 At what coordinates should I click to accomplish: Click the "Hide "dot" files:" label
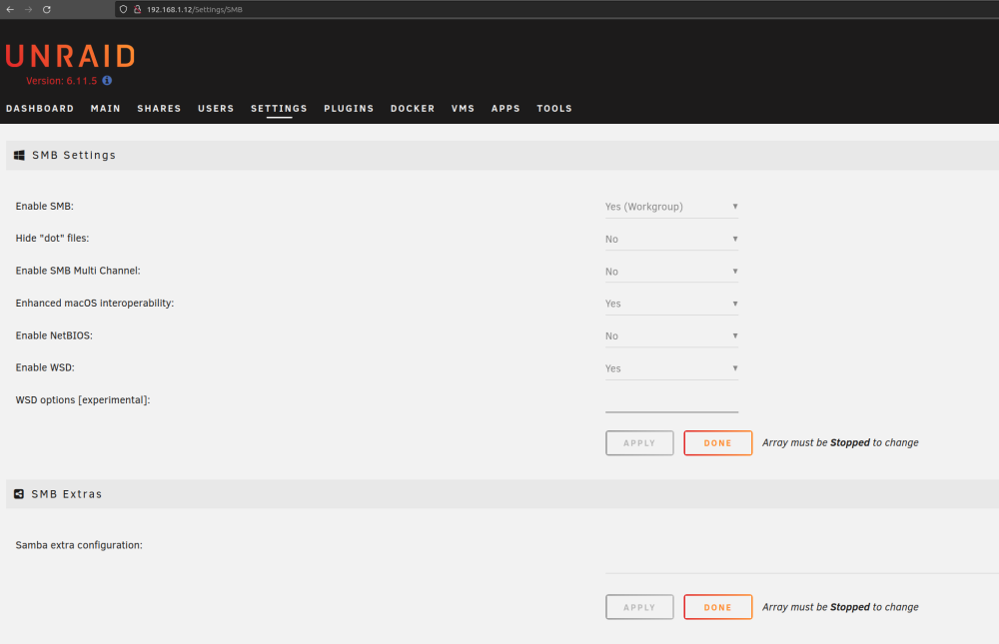coord(52,239)
